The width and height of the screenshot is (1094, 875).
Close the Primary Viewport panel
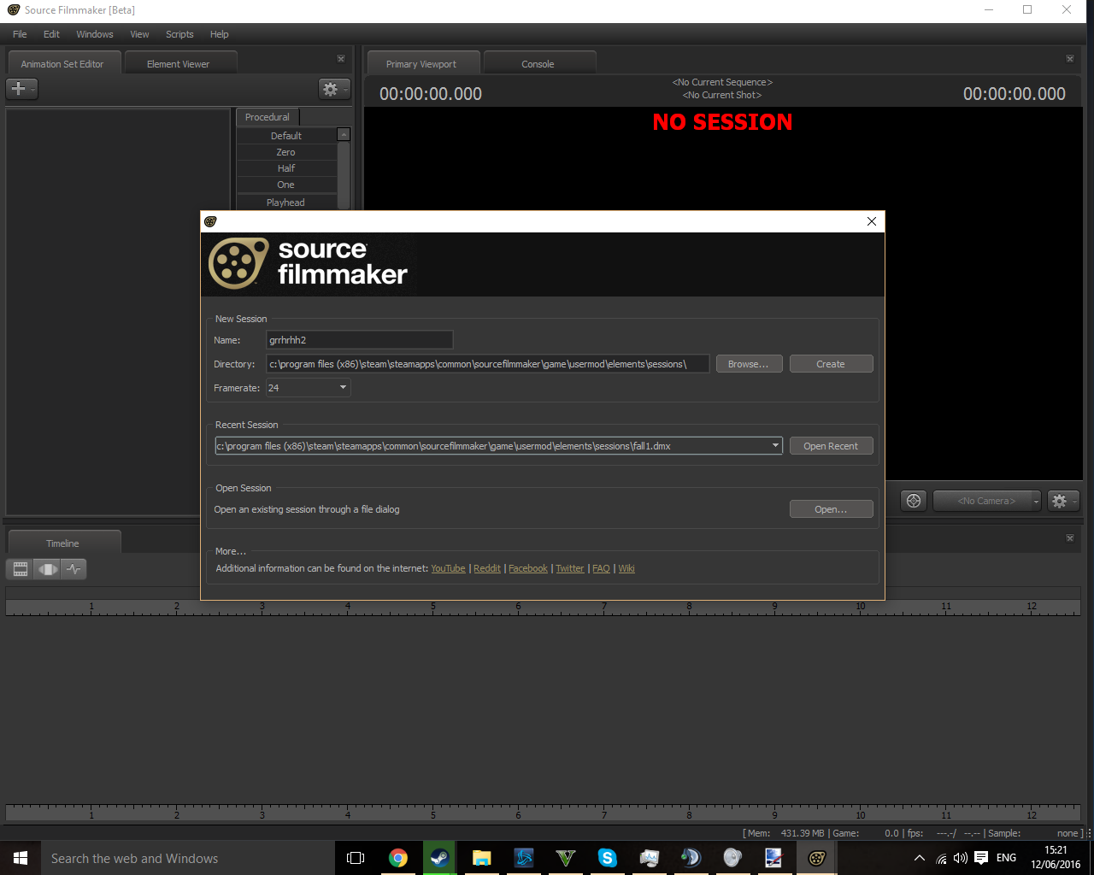1070,59
